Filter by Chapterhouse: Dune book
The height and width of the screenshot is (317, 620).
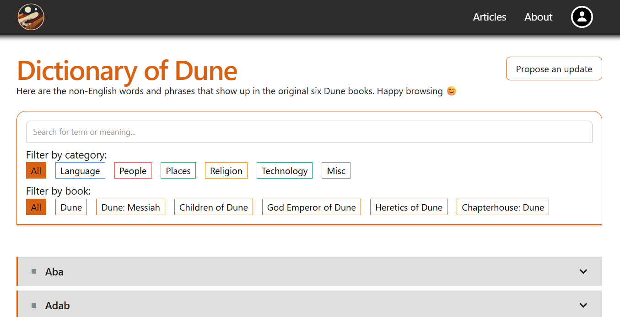(x=503, y=207)
